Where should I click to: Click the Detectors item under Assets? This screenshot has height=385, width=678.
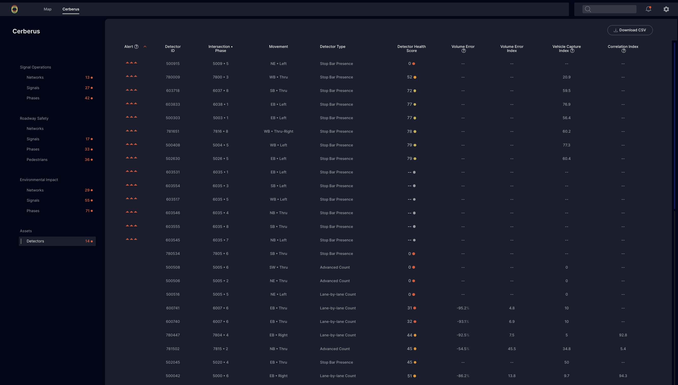35,241
